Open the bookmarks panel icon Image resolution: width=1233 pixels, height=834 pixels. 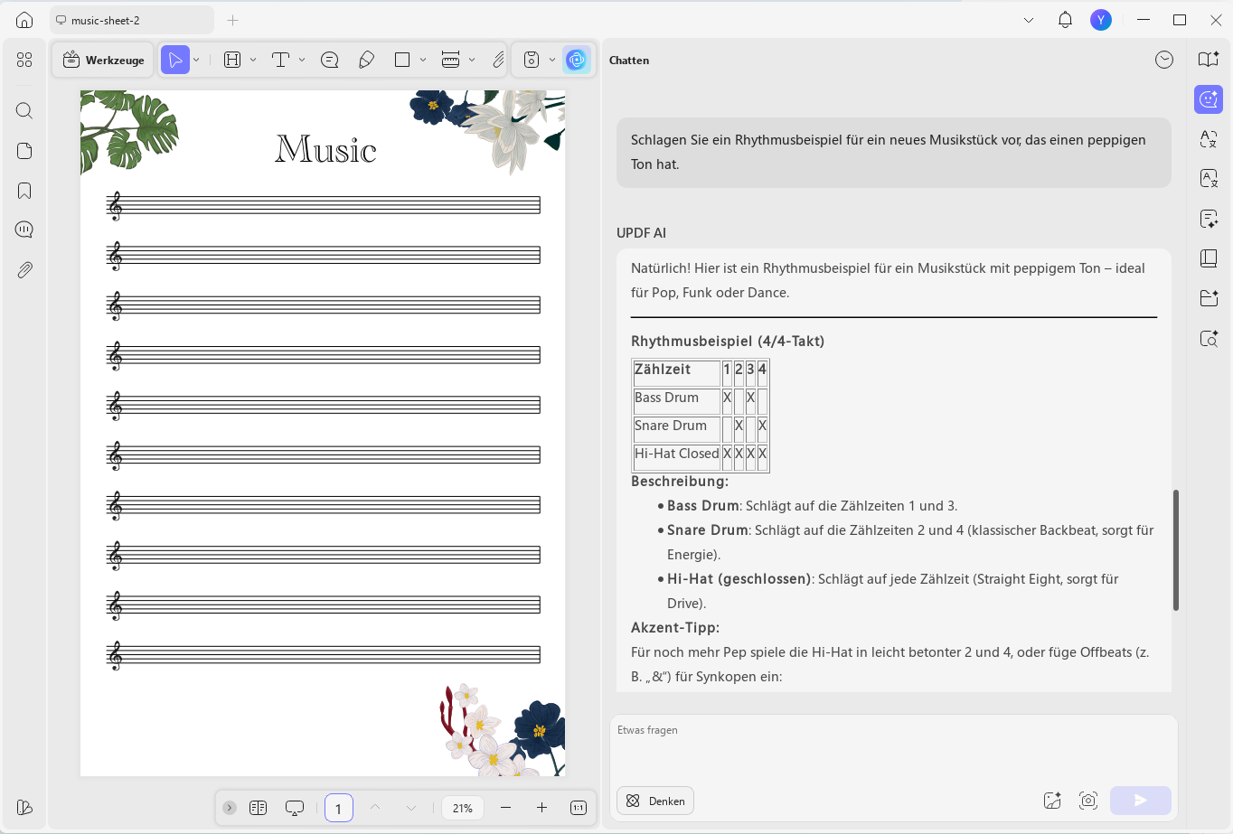24,190
